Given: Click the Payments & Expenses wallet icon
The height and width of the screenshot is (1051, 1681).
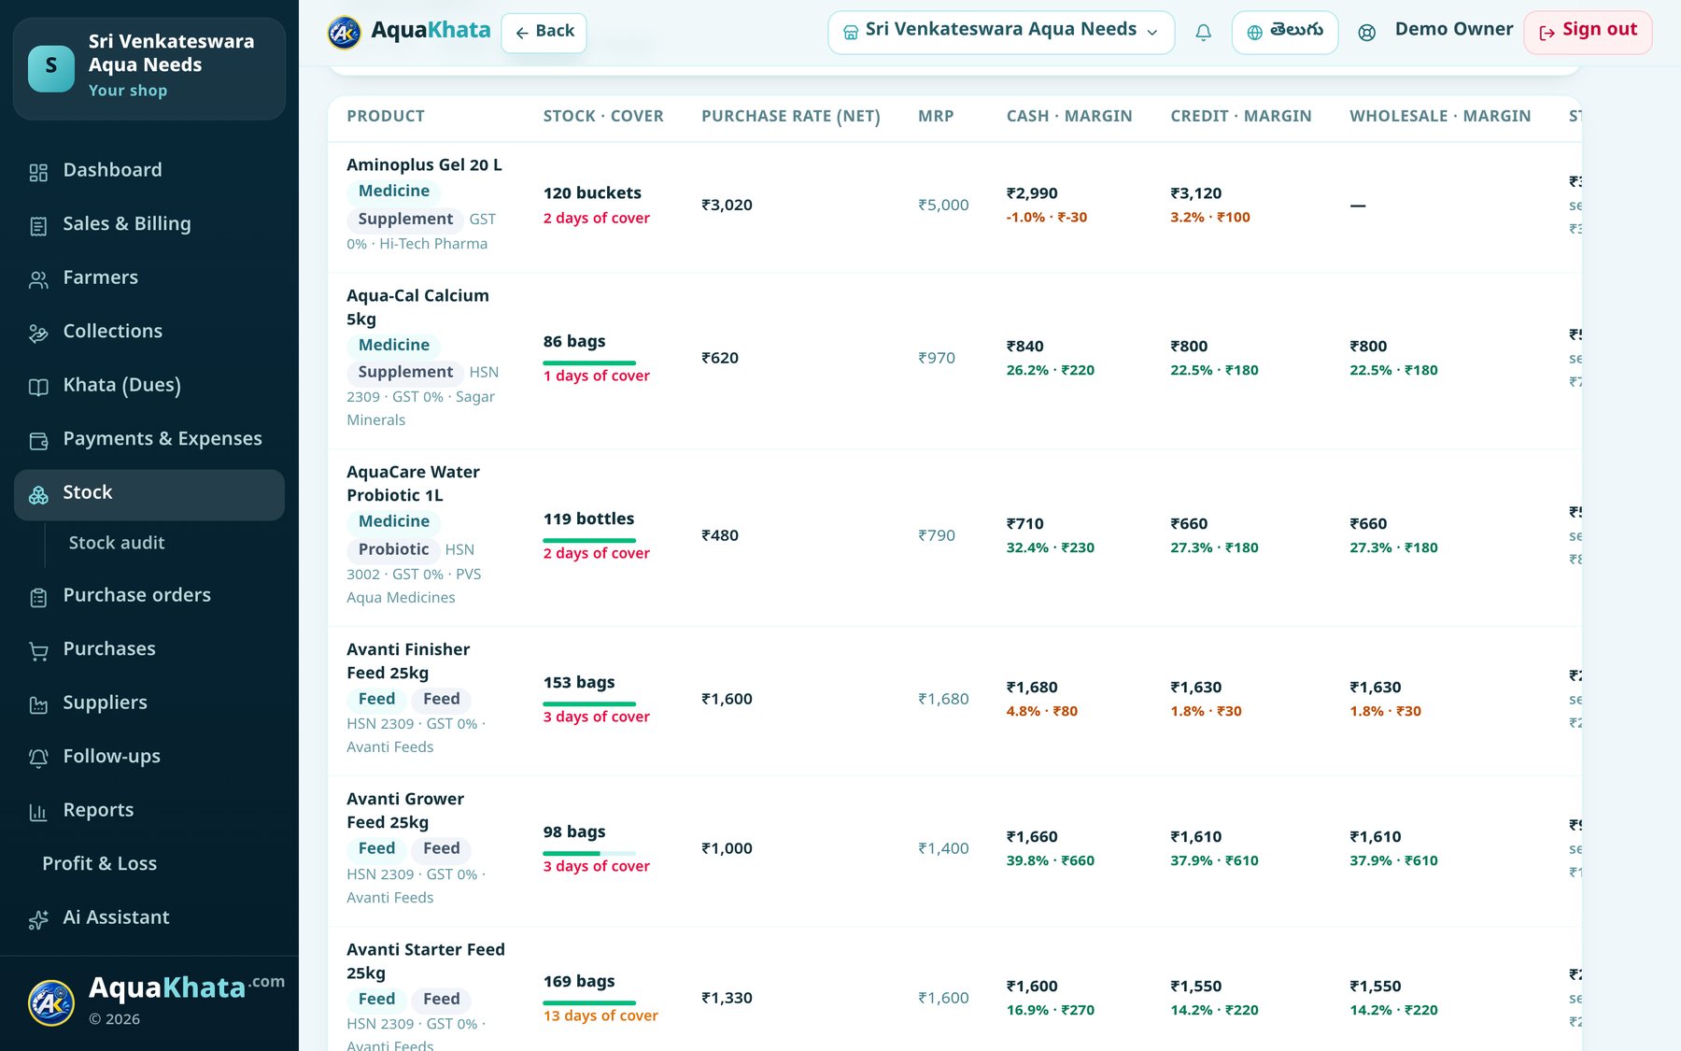Looking at the screenshot, I should [x=38, y=440].
